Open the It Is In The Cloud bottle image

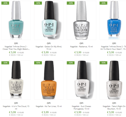(x=16, y=80)
